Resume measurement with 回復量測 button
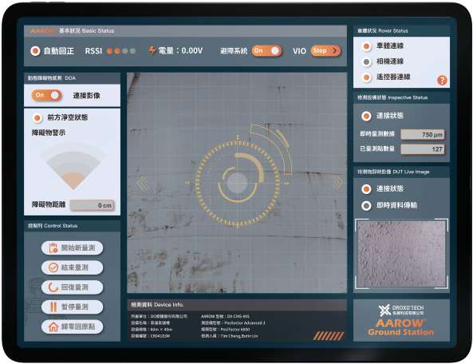This screenshot has height=364, width=473. [72, 287]
